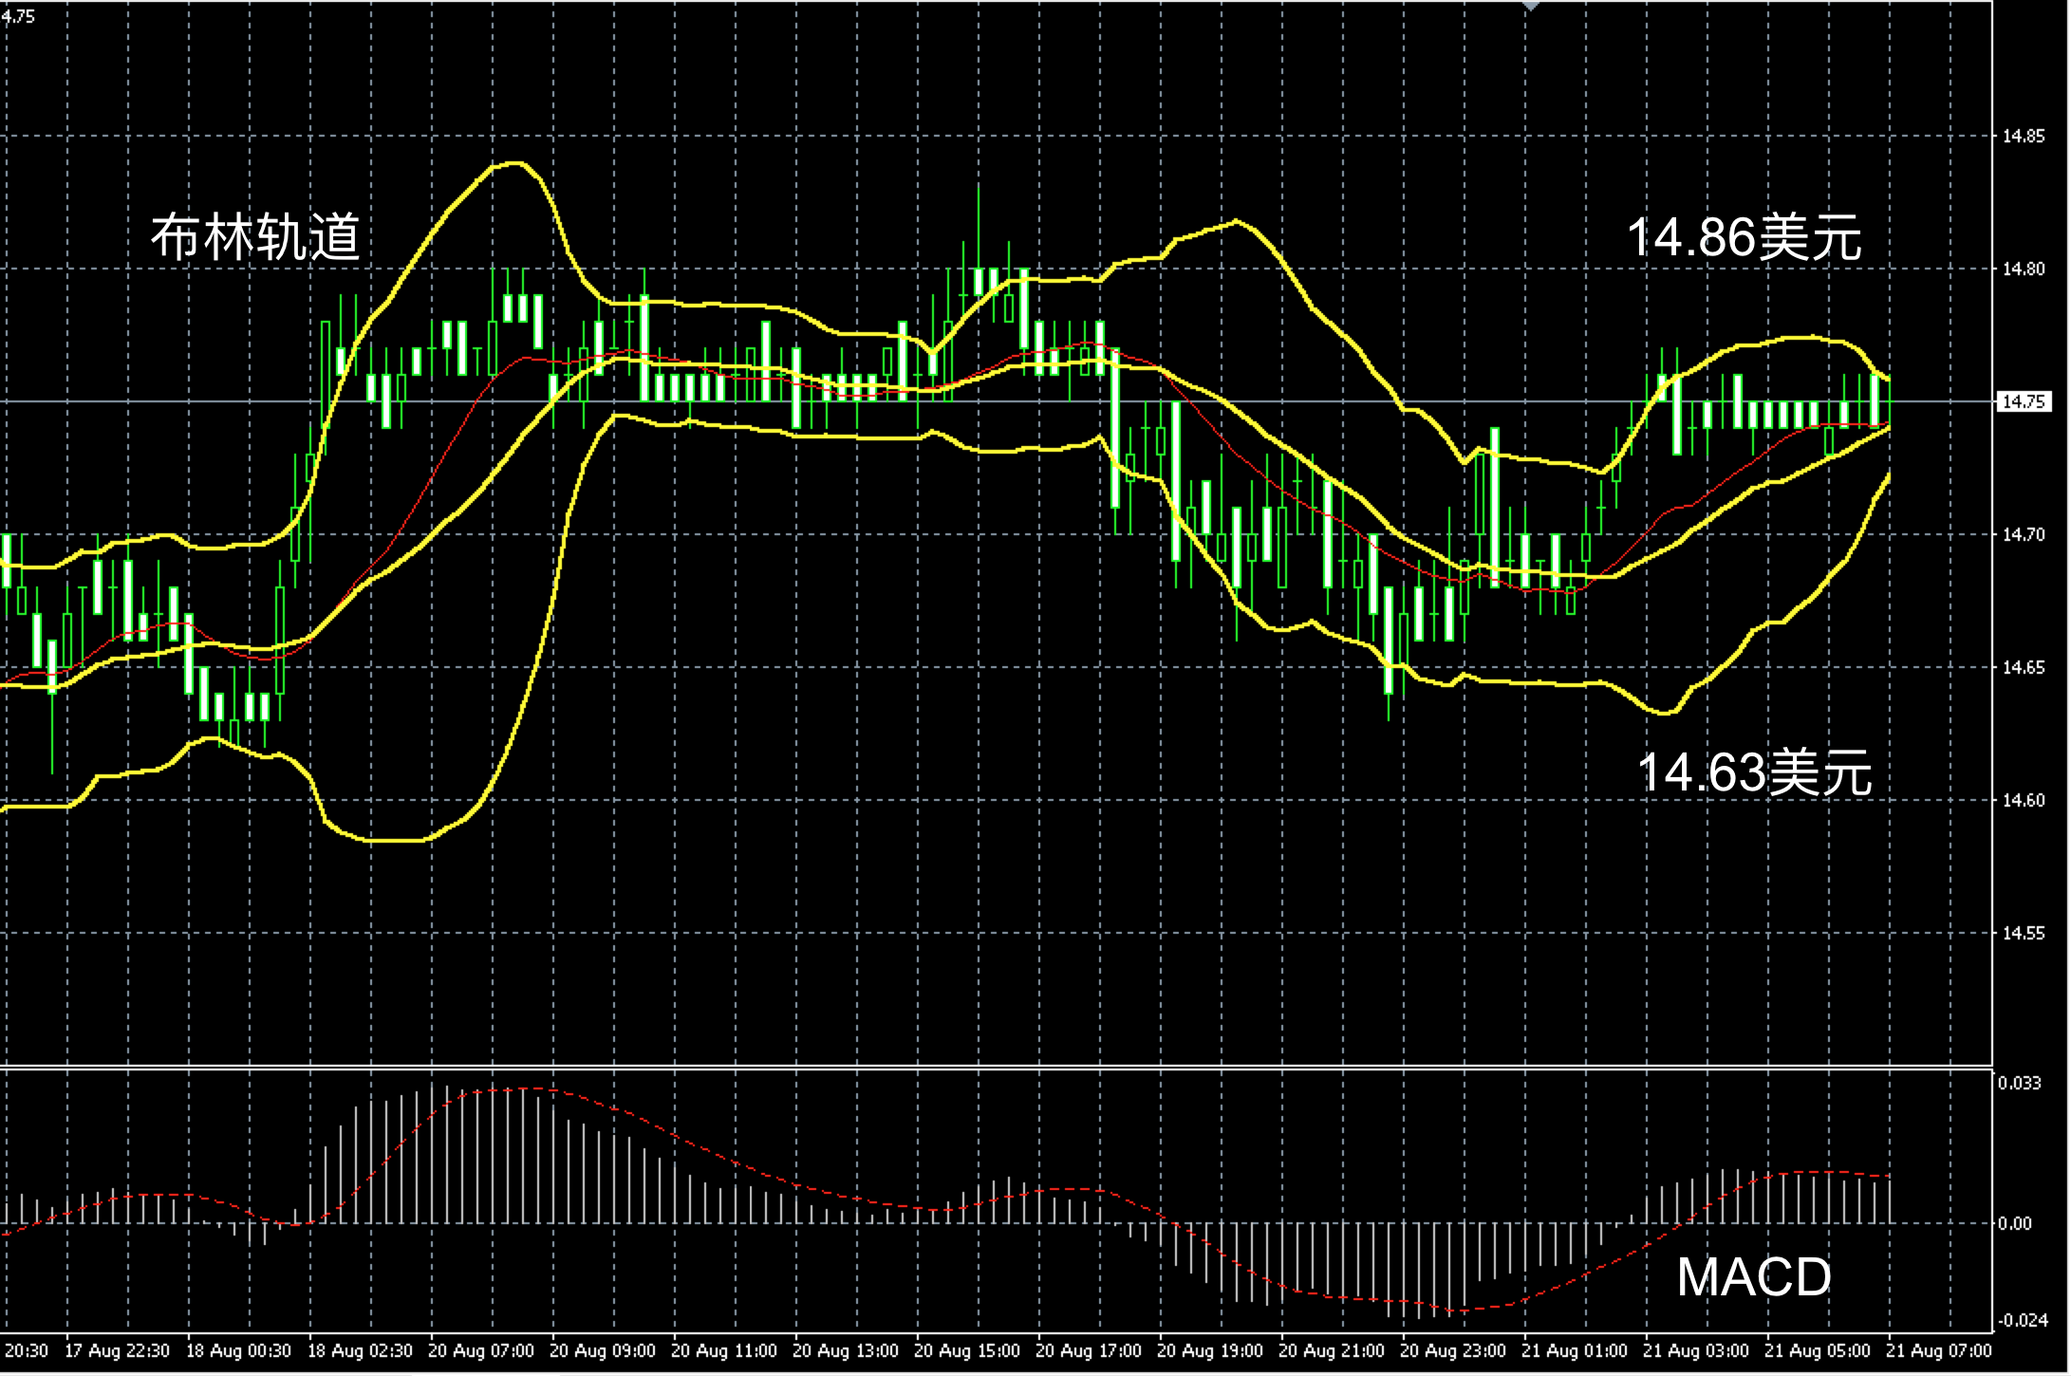Click the 14.60 price scale value
The height and width of the screenshot is (1376, 2071).
pyautogui.click(x=2024, y=801)
